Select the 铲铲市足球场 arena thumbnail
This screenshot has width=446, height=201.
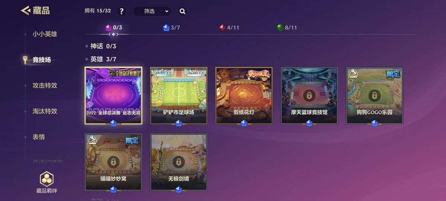[179, 96]
